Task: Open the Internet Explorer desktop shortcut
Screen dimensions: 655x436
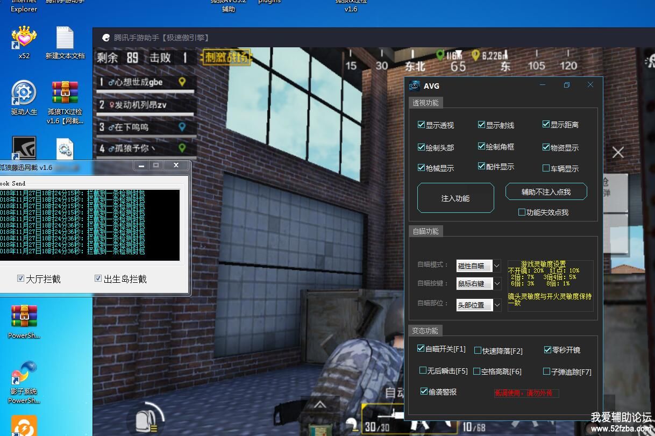Action: (24, 6)
